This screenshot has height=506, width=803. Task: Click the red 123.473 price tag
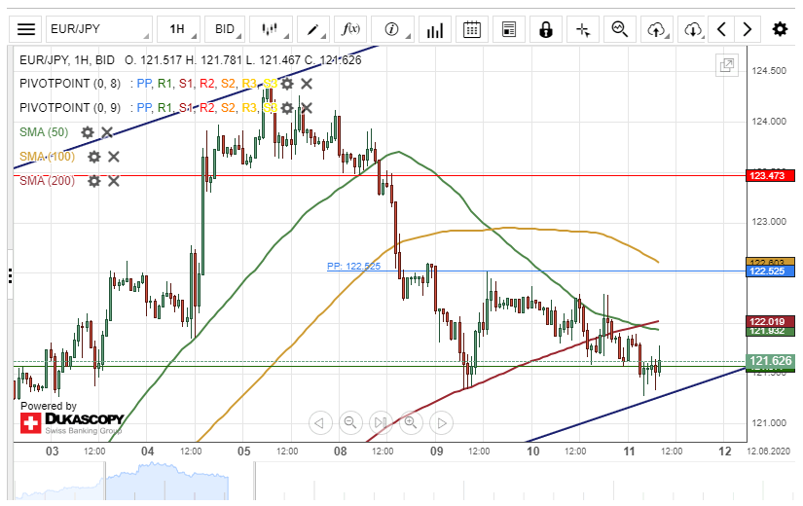coord(770,176)
